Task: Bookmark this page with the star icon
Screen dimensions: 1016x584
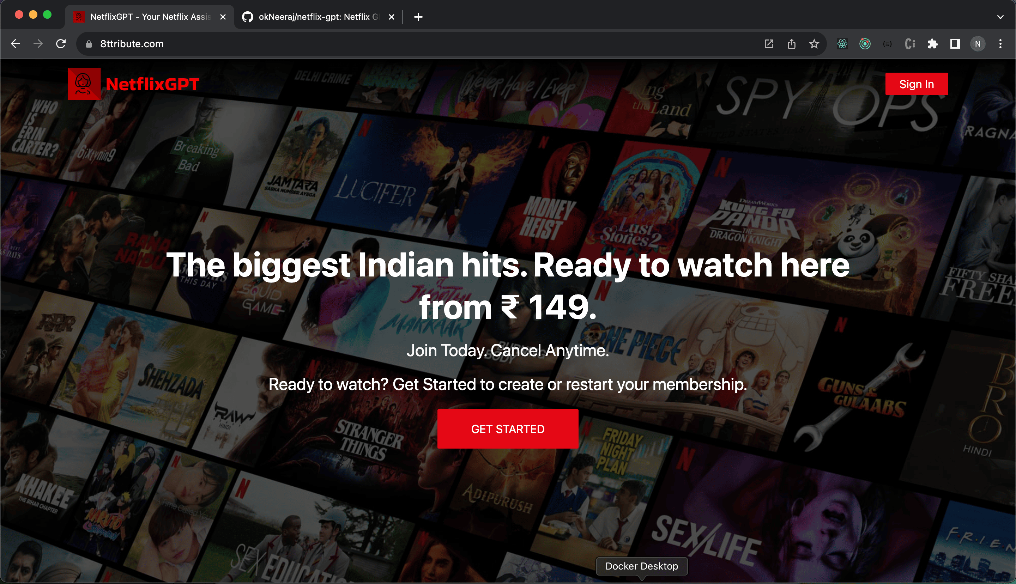Action: click(x=814, y=44)
